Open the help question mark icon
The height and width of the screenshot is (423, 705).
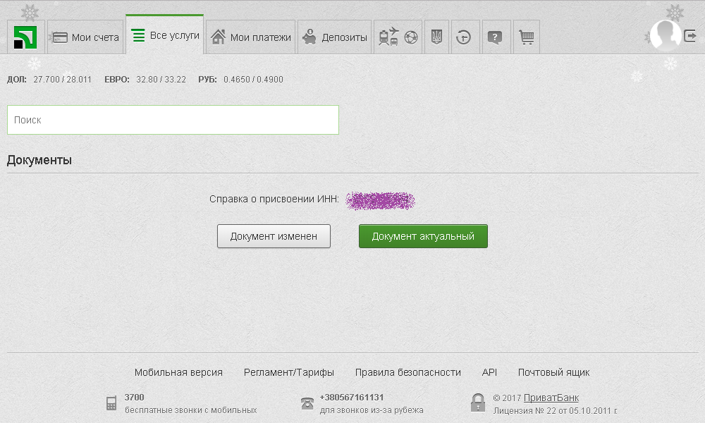pos(495,37)
